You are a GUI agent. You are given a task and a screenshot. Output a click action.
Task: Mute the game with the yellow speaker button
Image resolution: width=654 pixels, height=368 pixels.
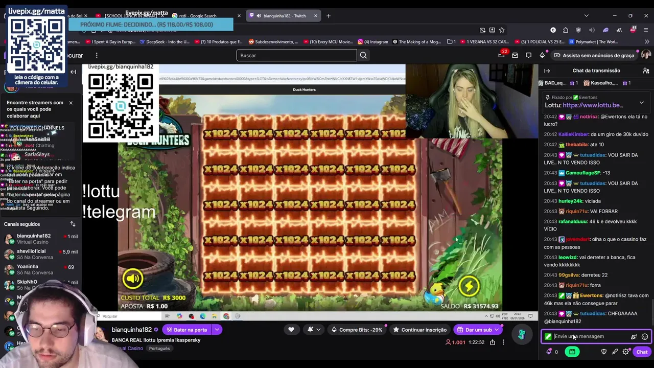point(133,279)
